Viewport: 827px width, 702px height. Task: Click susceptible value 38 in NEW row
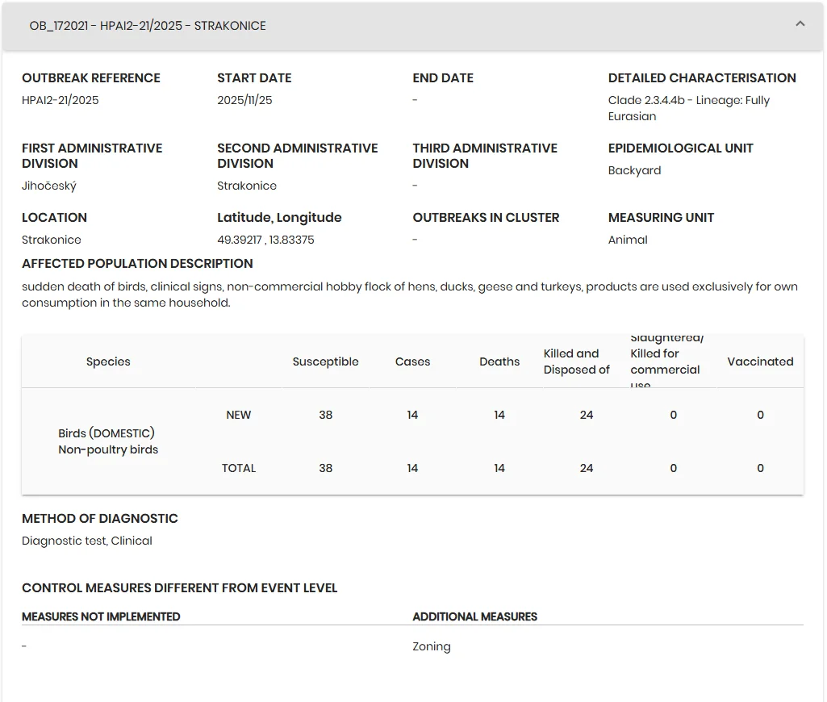tap(325, 415)
